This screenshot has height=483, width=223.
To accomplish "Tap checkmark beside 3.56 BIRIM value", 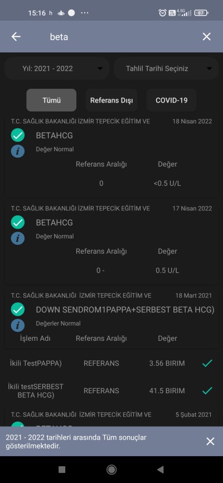I will click(x=207, y=364).
